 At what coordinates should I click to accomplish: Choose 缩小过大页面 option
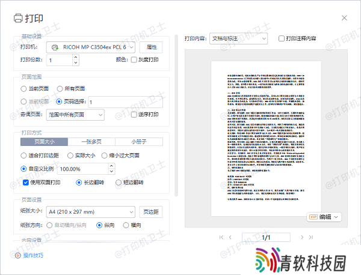(104, 156)
